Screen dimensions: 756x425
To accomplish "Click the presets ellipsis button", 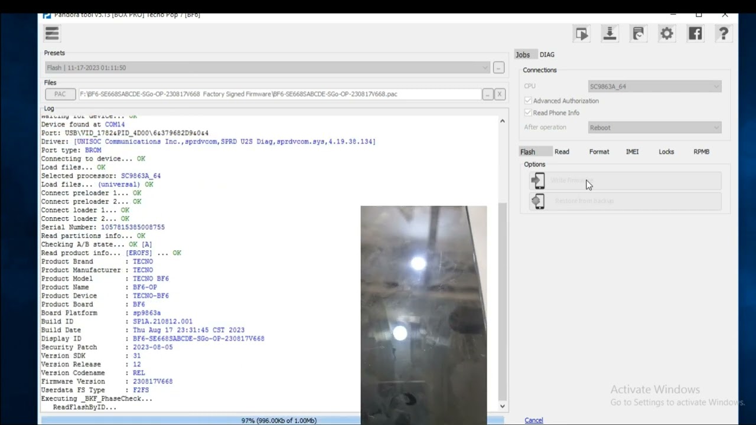I will 498,68.
